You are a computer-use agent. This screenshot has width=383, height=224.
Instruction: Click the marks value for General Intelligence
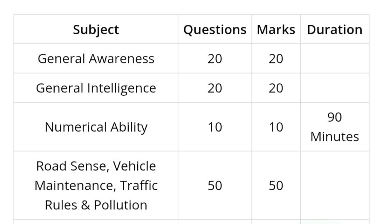pos(276,88)
